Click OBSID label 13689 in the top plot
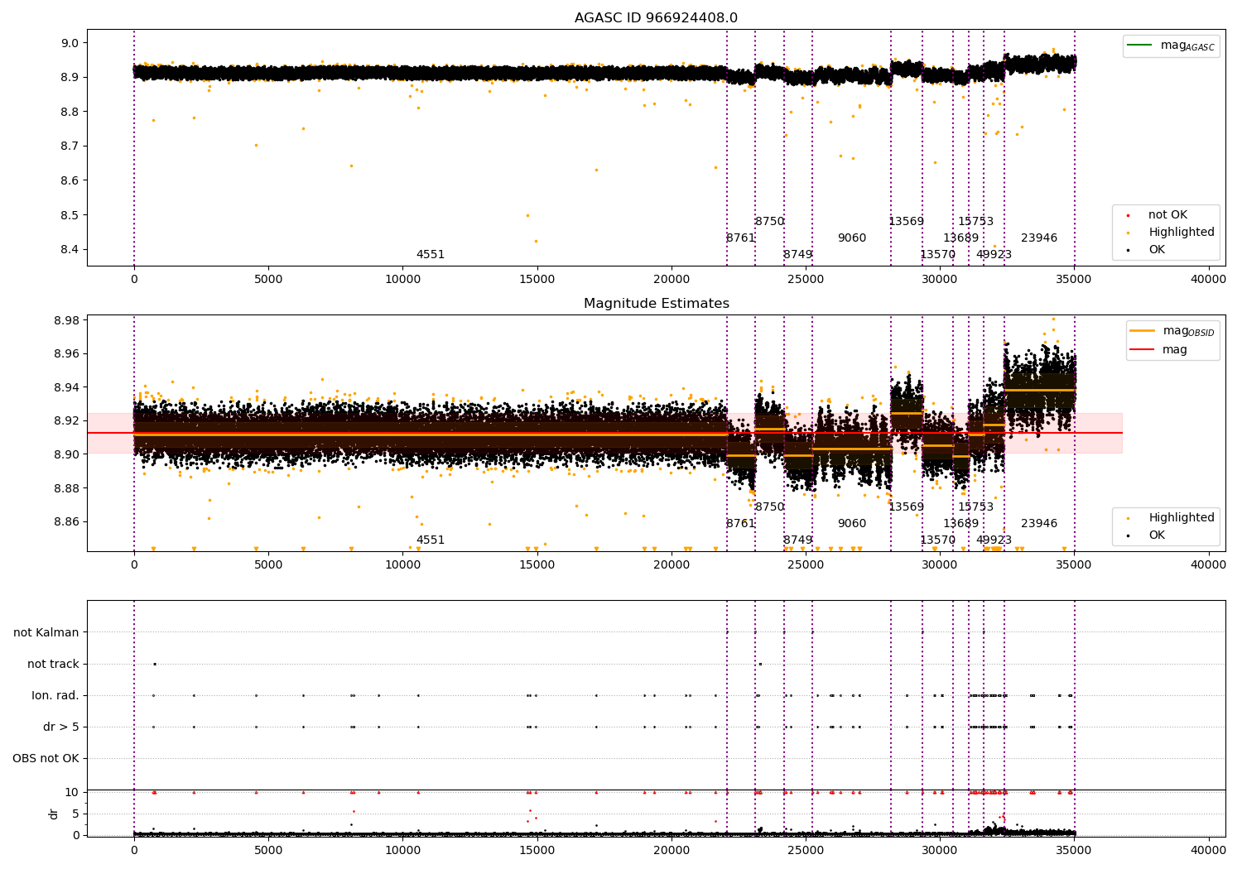The width and height of the screenshot is (1242, 869). 960,238
